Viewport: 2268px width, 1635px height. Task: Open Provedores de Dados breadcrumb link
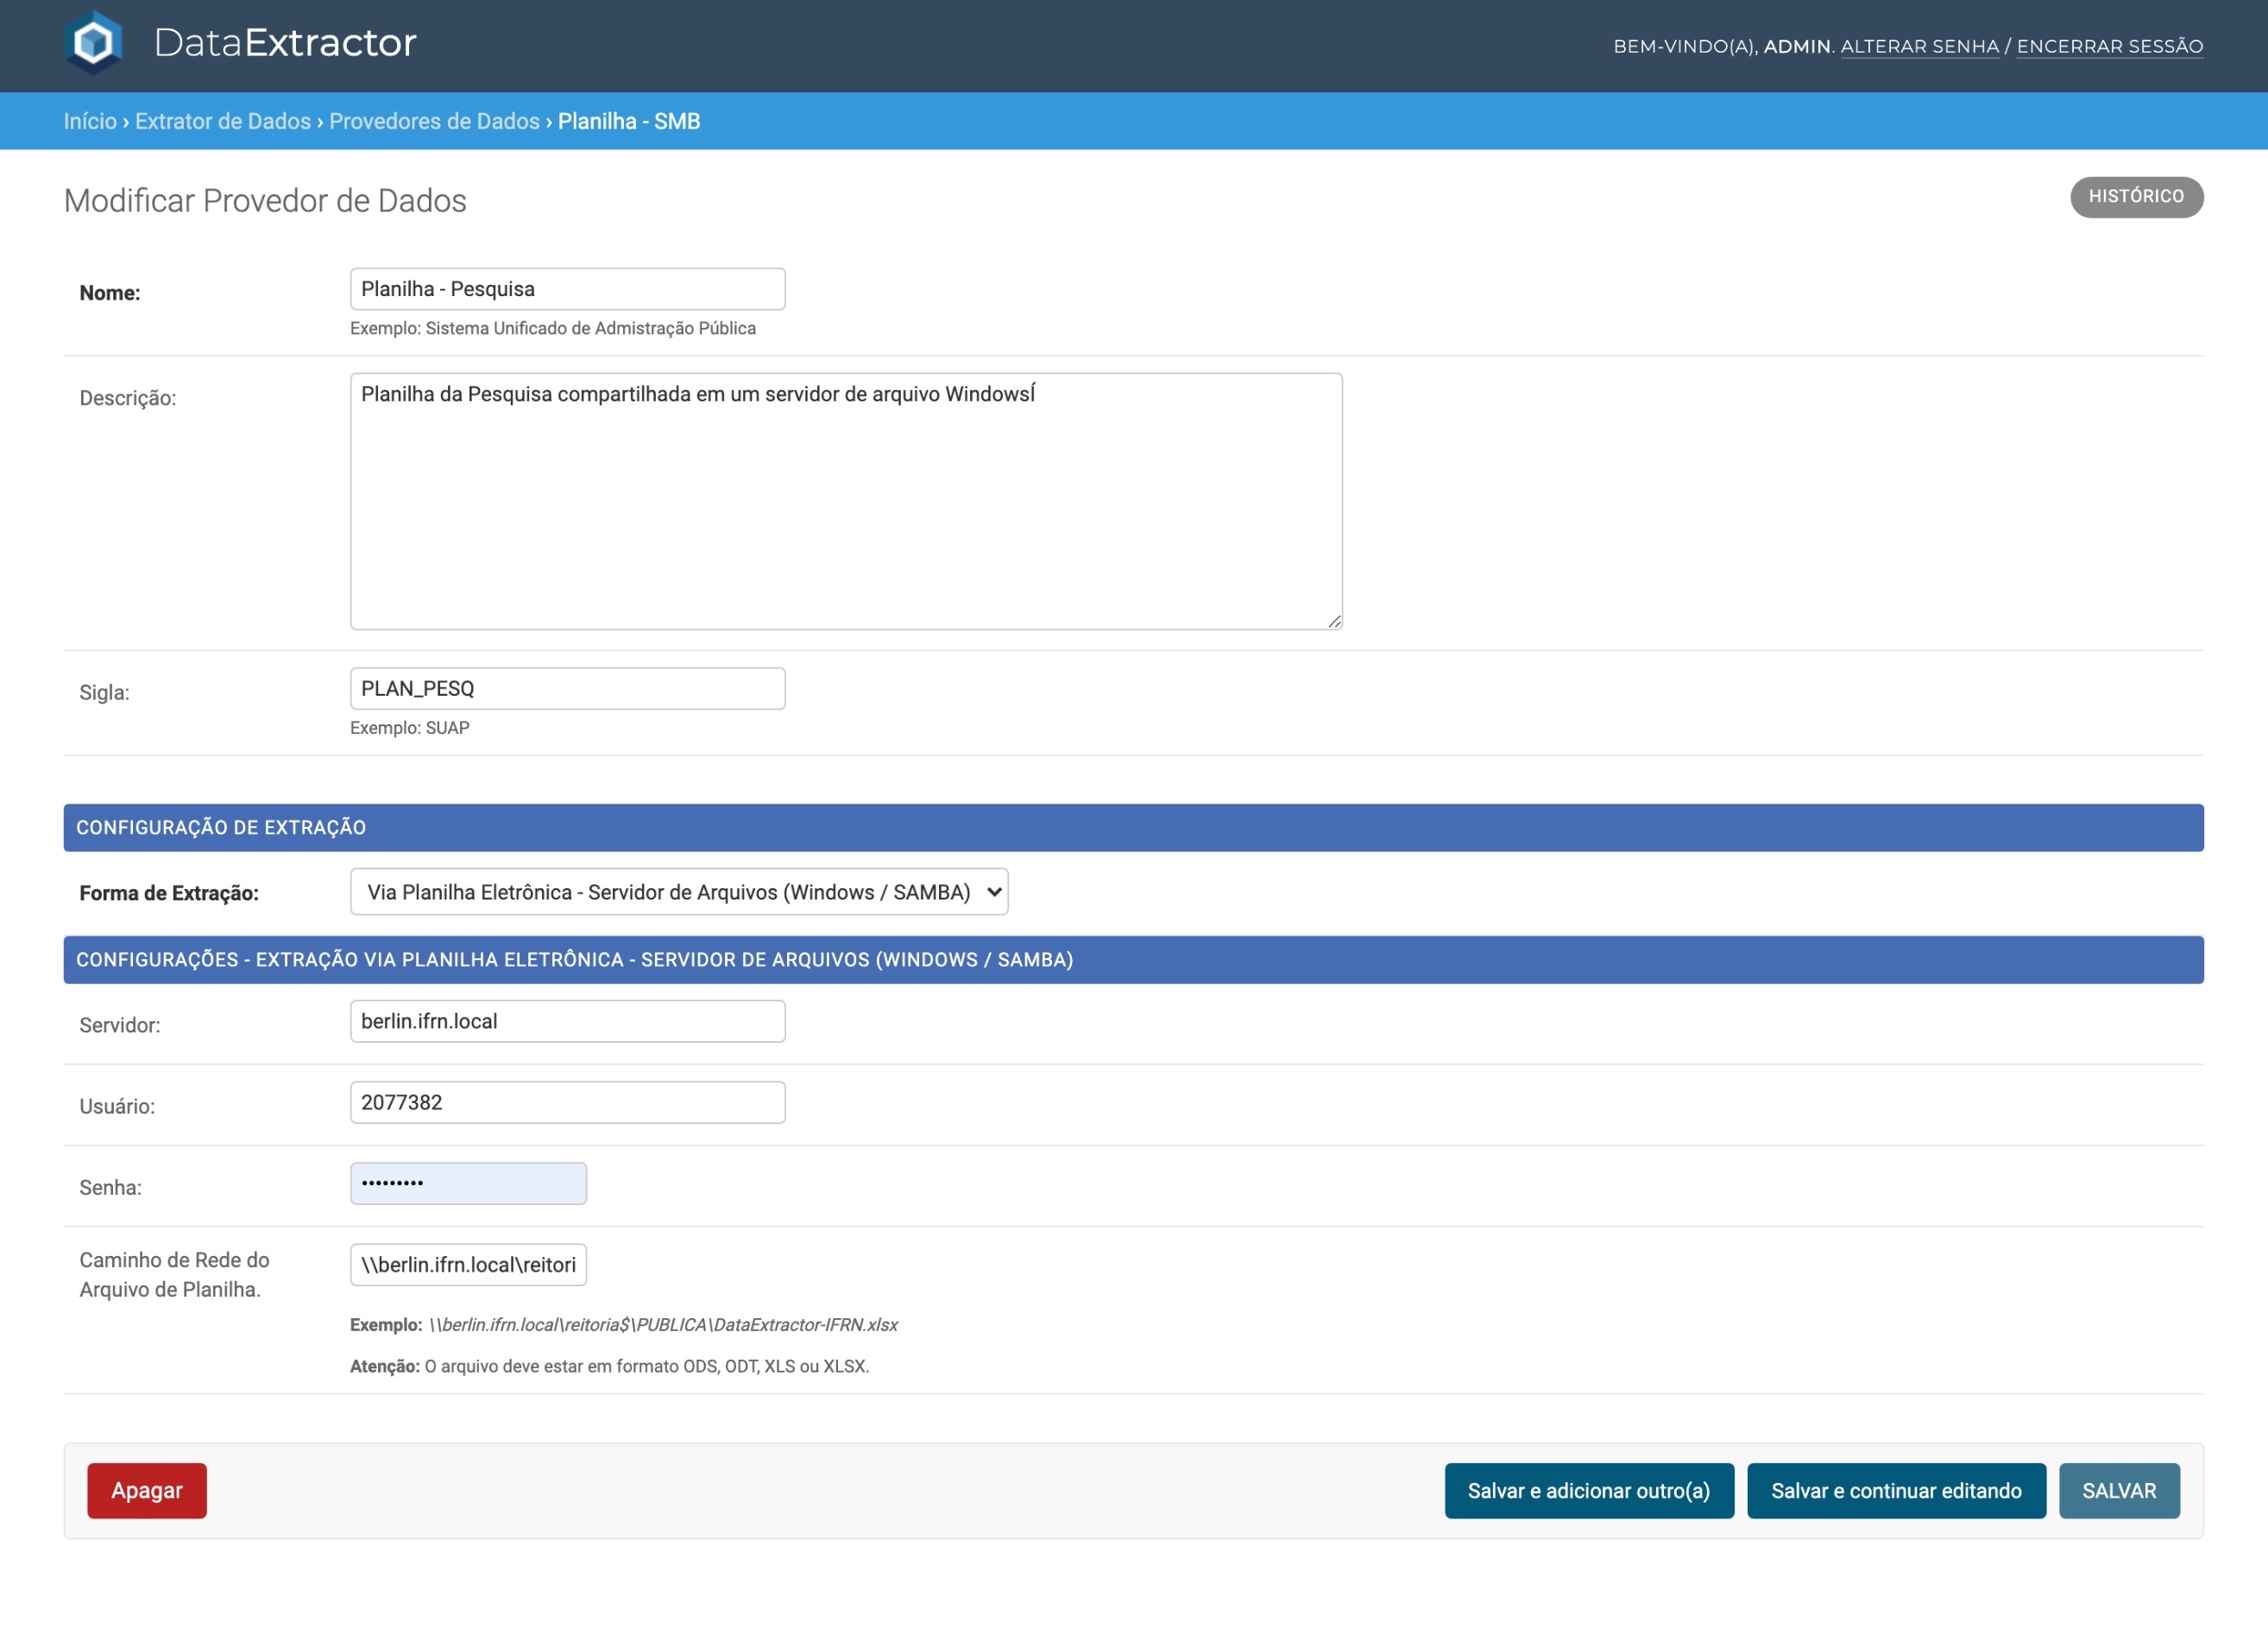pyautogui.click(x=434, y=121)
